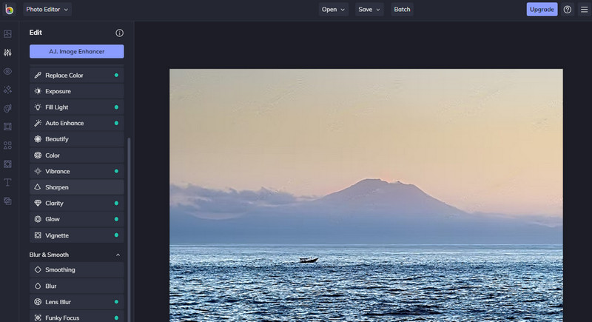
Task: Select the Edit sliders sidebar icon
Action: (x=8, y=53)
